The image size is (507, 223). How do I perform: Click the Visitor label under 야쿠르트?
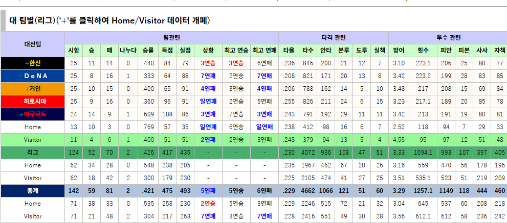coord(33,140)
